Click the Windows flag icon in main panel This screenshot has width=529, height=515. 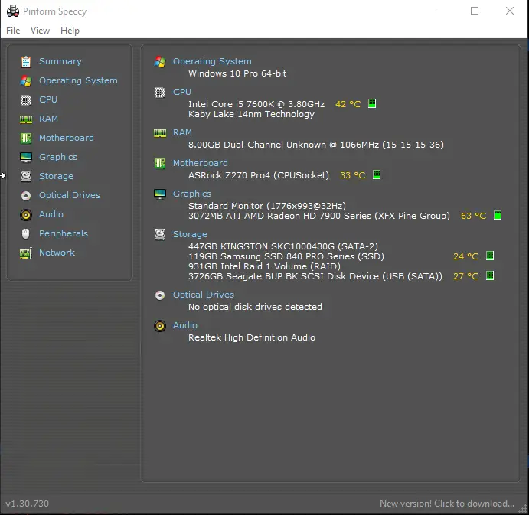click(x=160, y=62)
